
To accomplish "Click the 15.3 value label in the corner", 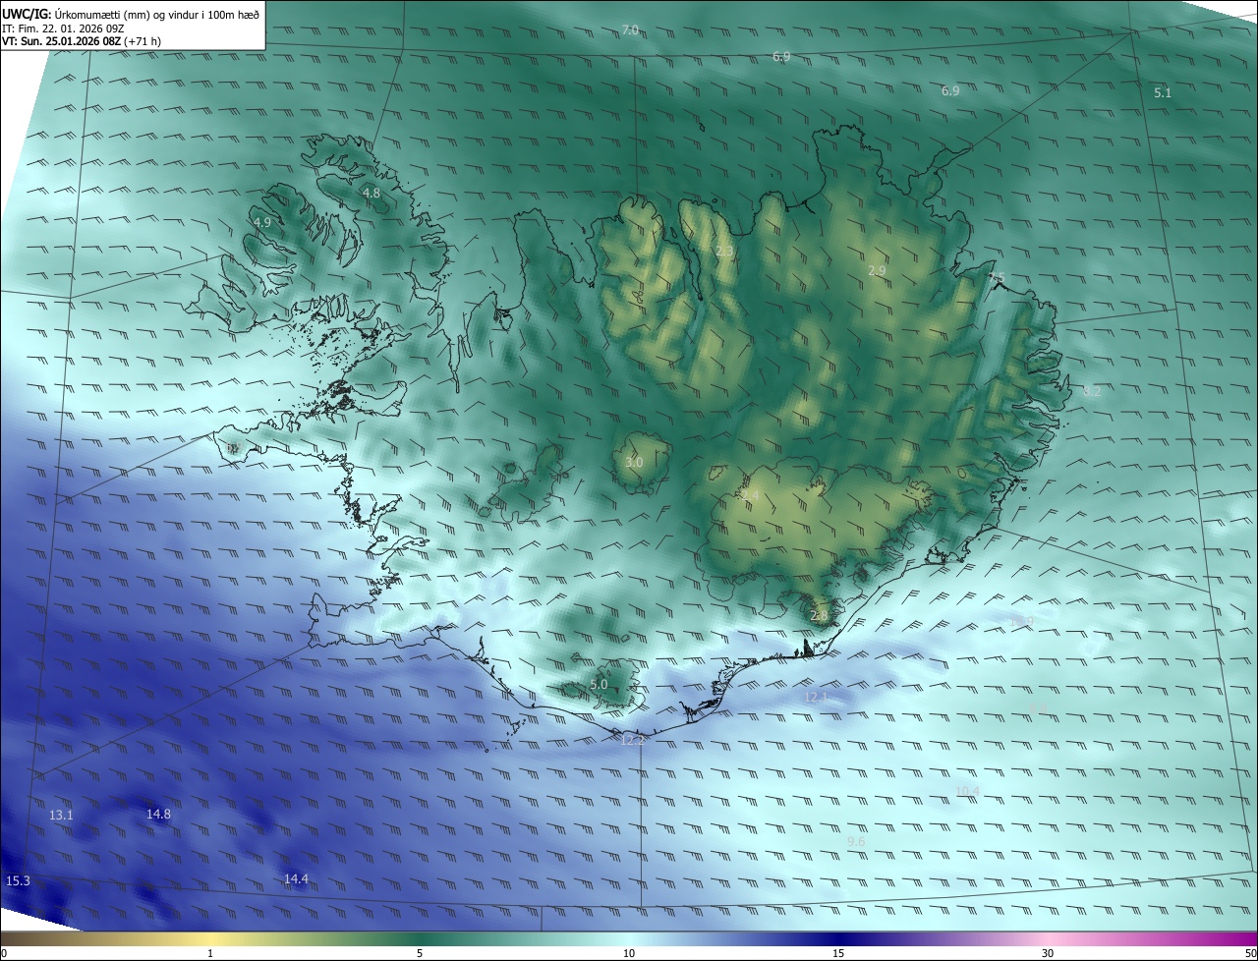I will (x=18, y=880).
